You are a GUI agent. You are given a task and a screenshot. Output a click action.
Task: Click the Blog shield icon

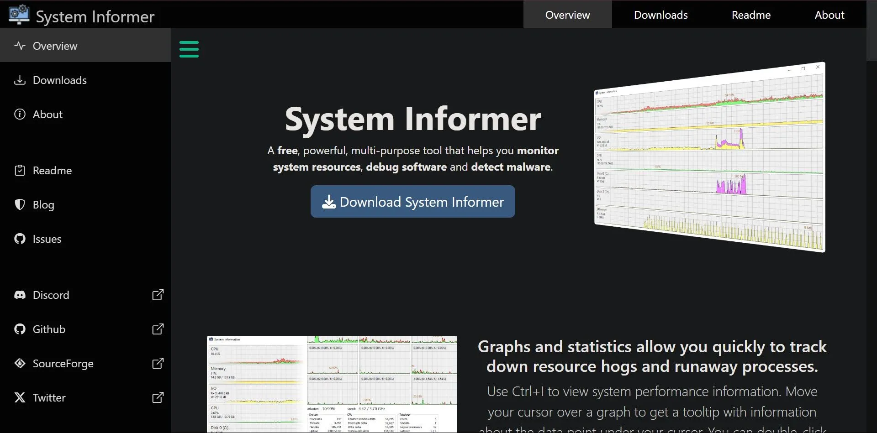(x=20, y=204)
